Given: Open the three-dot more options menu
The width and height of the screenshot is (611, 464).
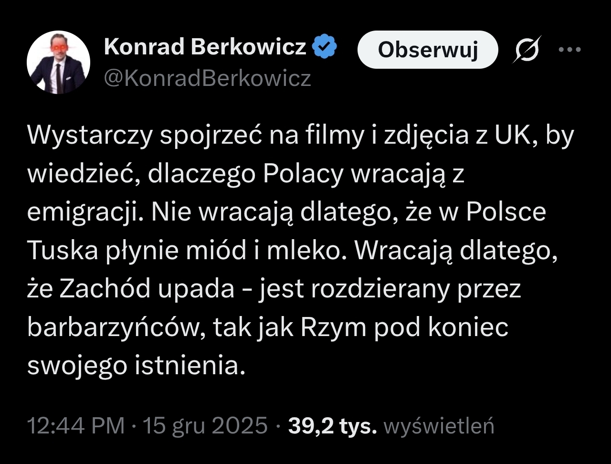Looking at the screenshot, I should 569,49.
